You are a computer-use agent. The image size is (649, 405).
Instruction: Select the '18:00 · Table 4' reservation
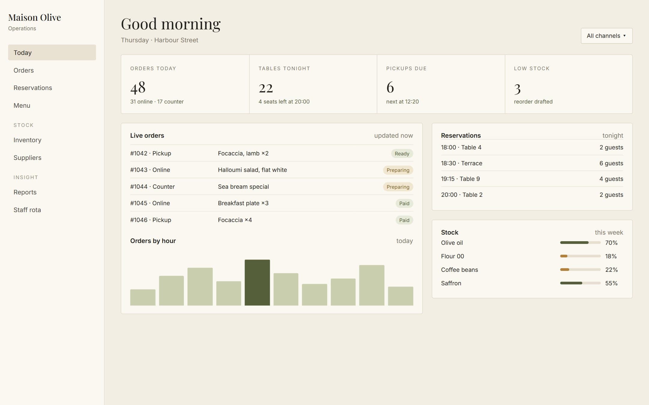click(x=532, y=147)
